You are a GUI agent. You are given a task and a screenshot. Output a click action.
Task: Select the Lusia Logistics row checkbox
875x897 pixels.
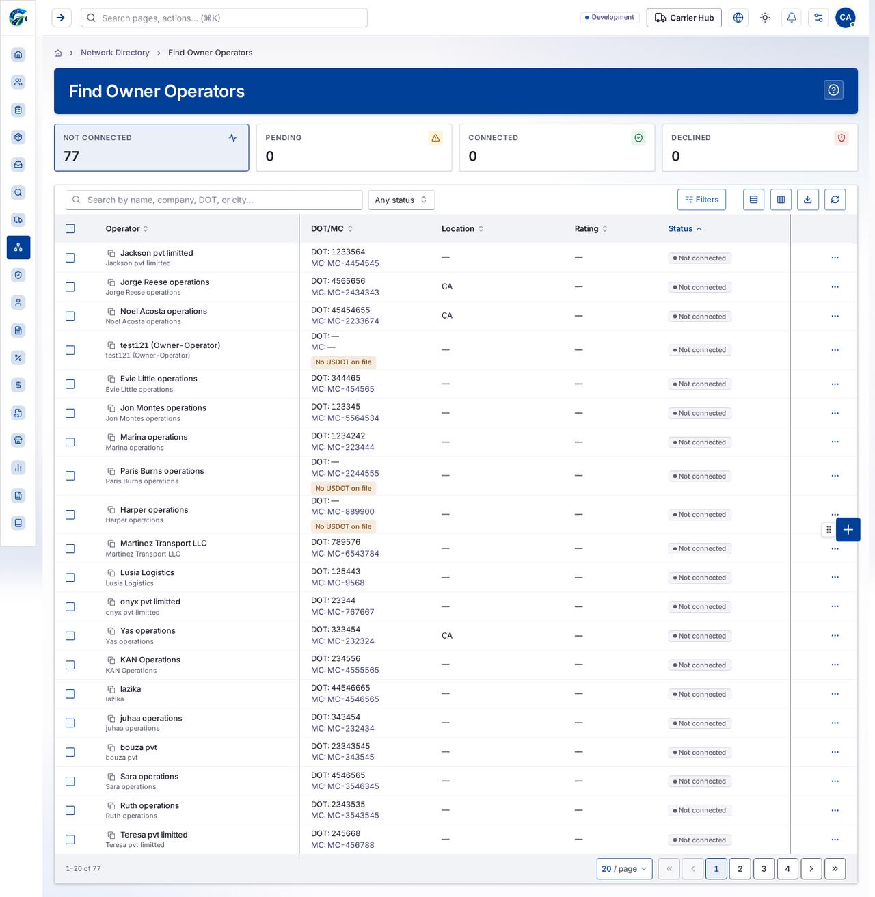[70, 578]
